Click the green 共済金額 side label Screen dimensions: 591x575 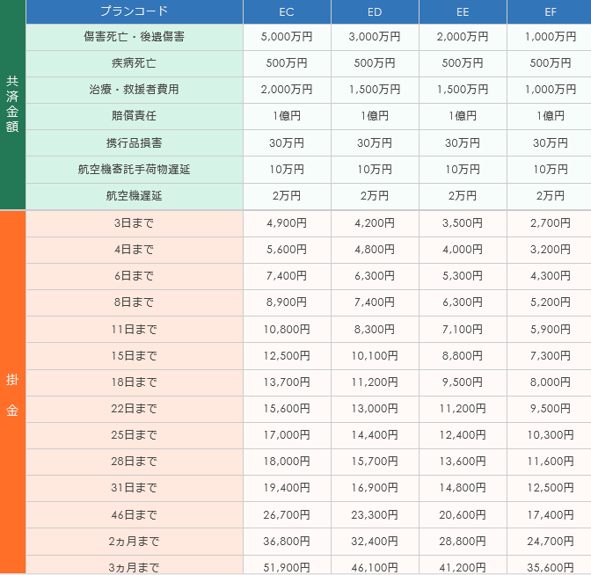click(12, 104)
